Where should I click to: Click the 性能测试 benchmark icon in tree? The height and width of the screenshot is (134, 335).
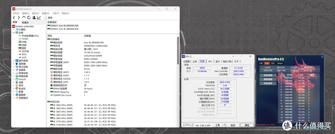point(17,98)
